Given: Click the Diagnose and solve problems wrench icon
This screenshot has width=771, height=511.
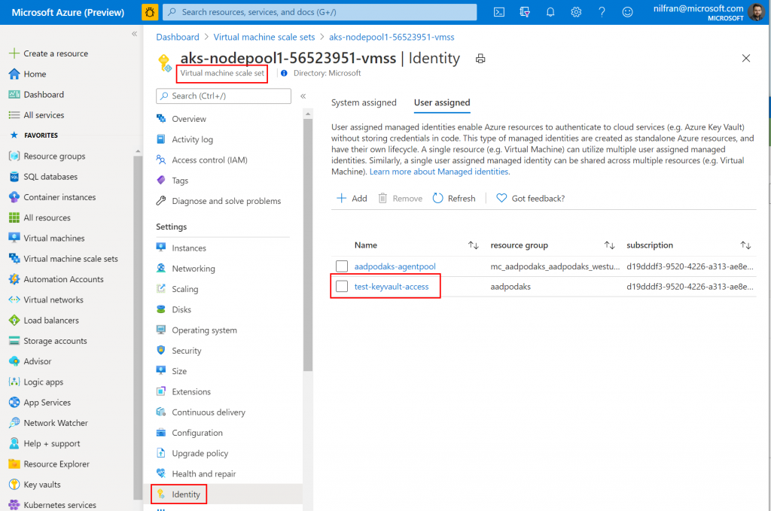Looking at the screenshot, I should click(161, 200).
